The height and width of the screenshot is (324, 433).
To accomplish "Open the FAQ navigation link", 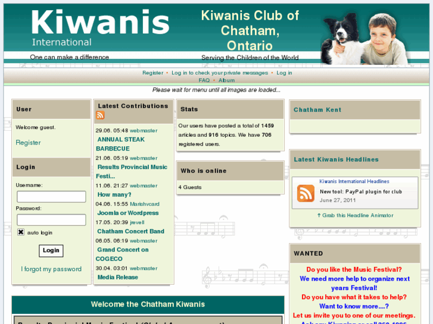I will tap(204, 80).
